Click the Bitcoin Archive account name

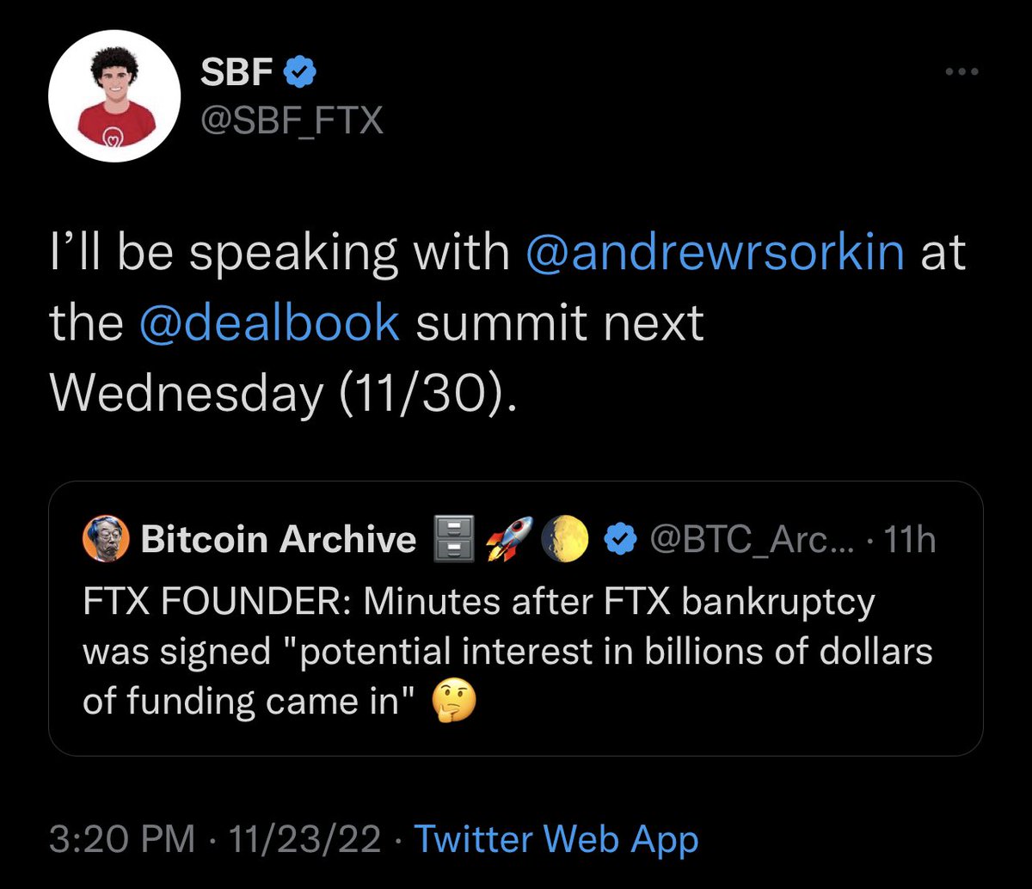pos(278,539)
